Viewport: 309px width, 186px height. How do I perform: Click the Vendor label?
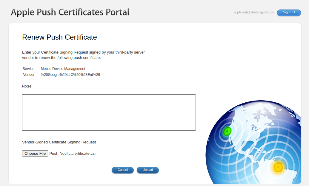pos(29,75)
